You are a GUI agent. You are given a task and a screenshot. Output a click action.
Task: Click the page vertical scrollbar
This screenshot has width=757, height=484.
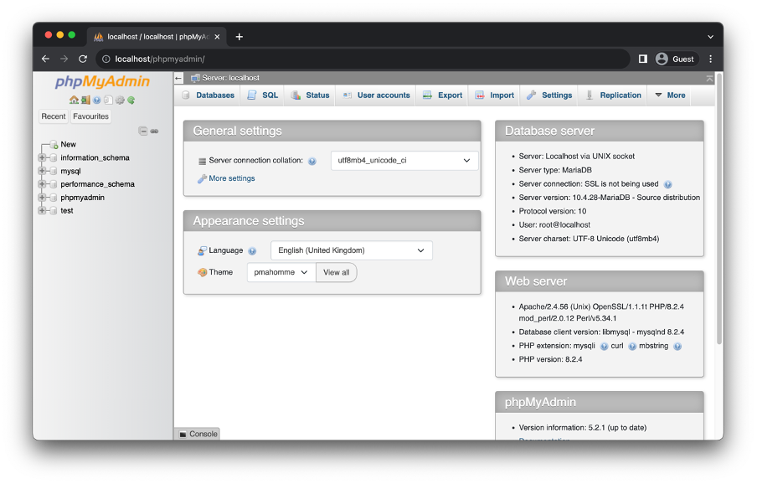719,209
